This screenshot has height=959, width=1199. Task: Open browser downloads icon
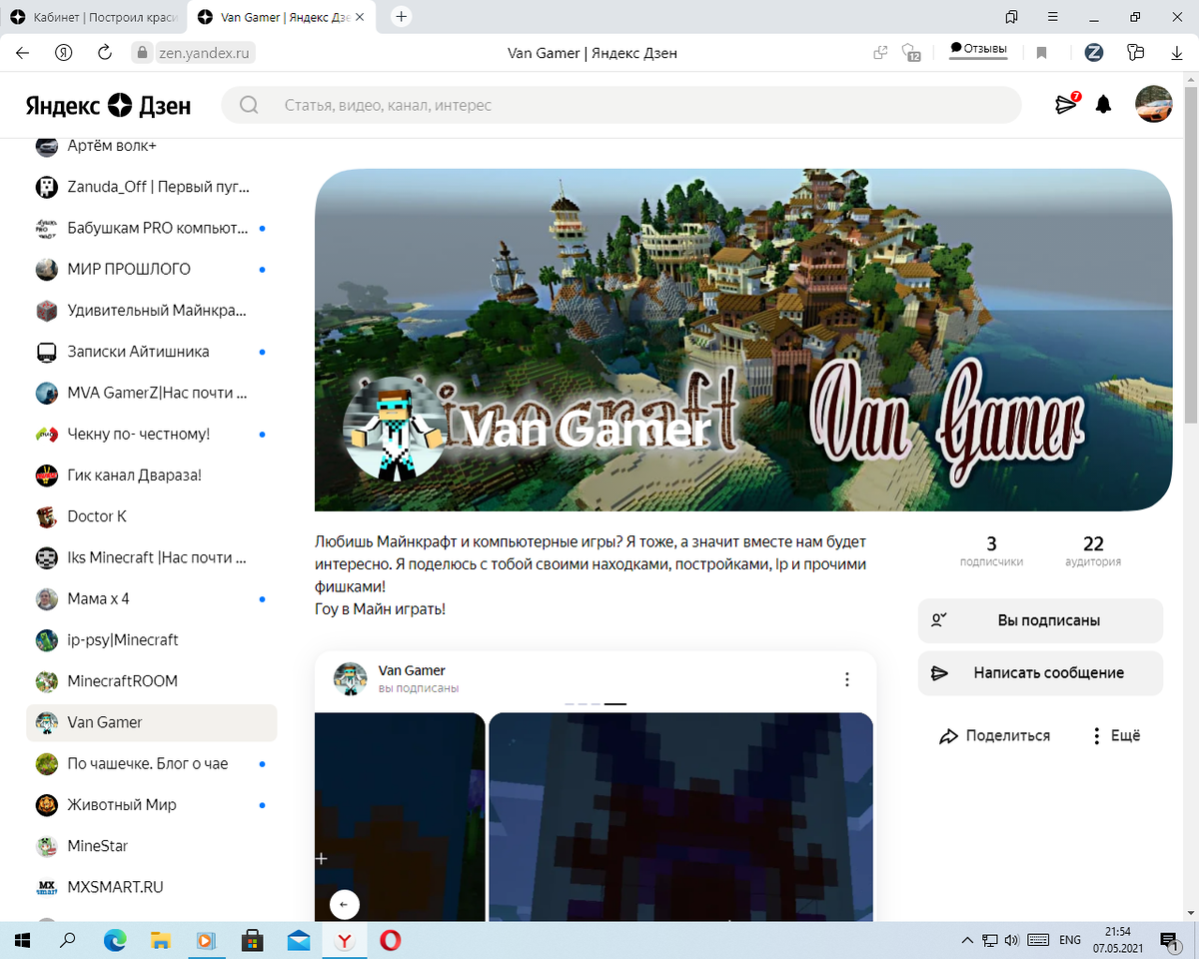[x=1177, y=52]
